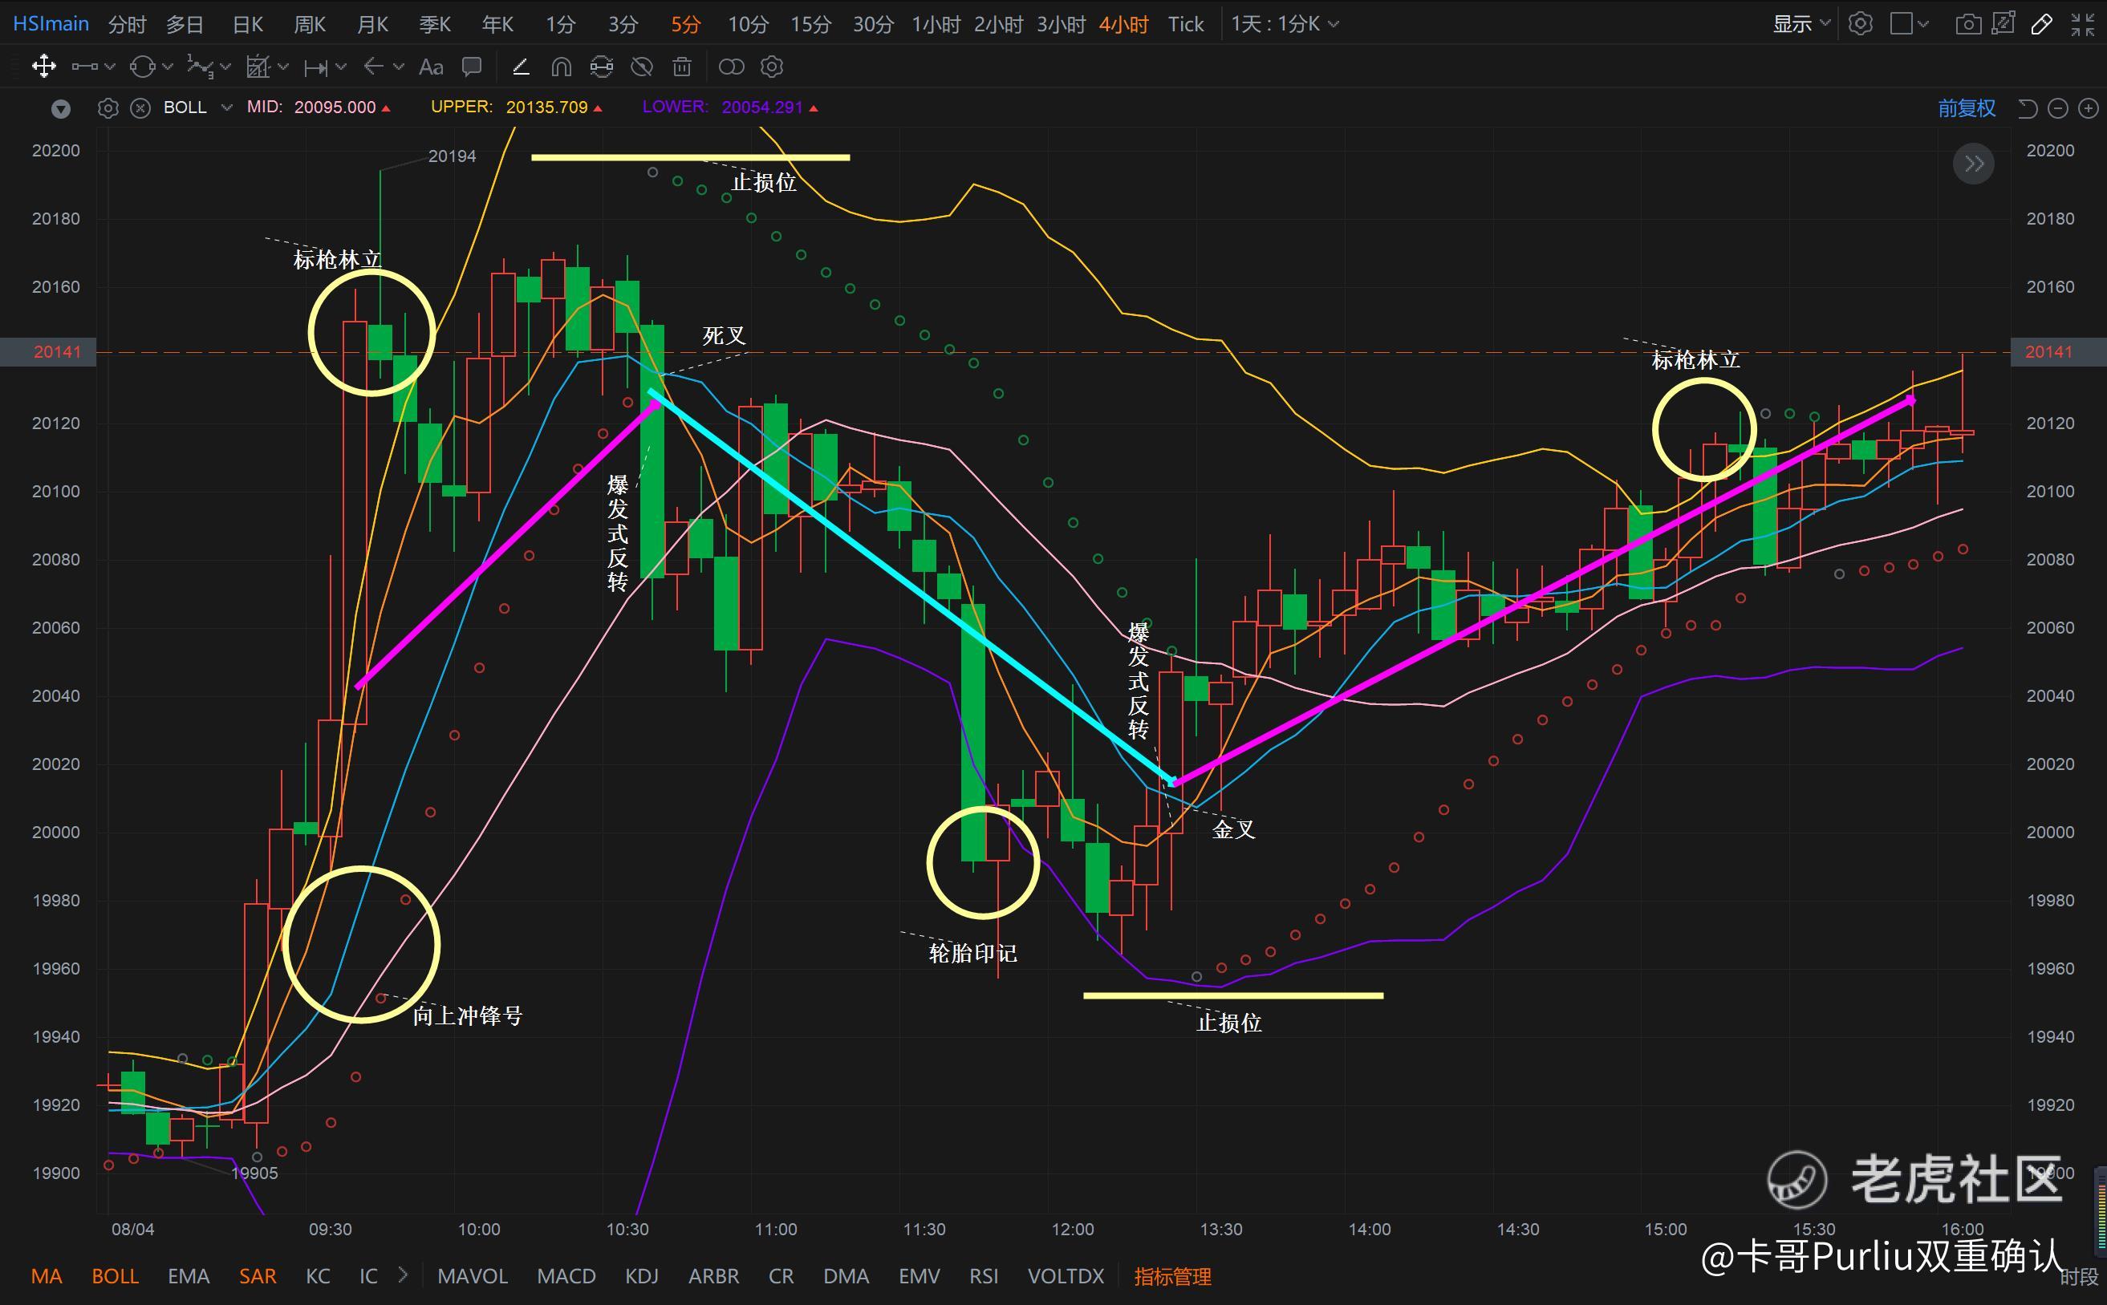Select the text annotation tool (Aa)

[x=431, y=67]
